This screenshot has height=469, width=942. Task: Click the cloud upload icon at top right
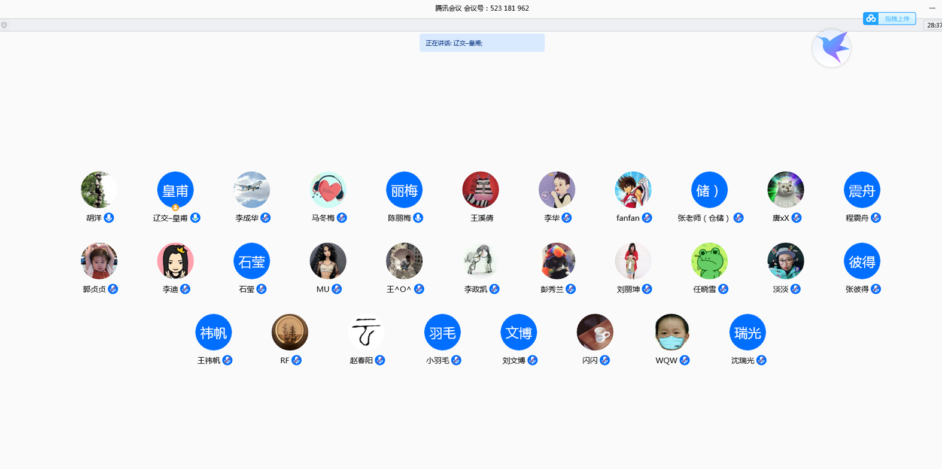coord(871,19)
